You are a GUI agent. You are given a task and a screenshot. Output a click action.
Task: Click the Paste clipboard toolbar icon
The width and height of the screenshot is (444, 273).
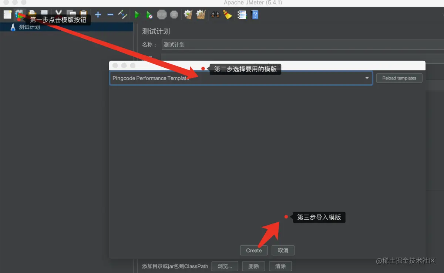tap(84, 14)
